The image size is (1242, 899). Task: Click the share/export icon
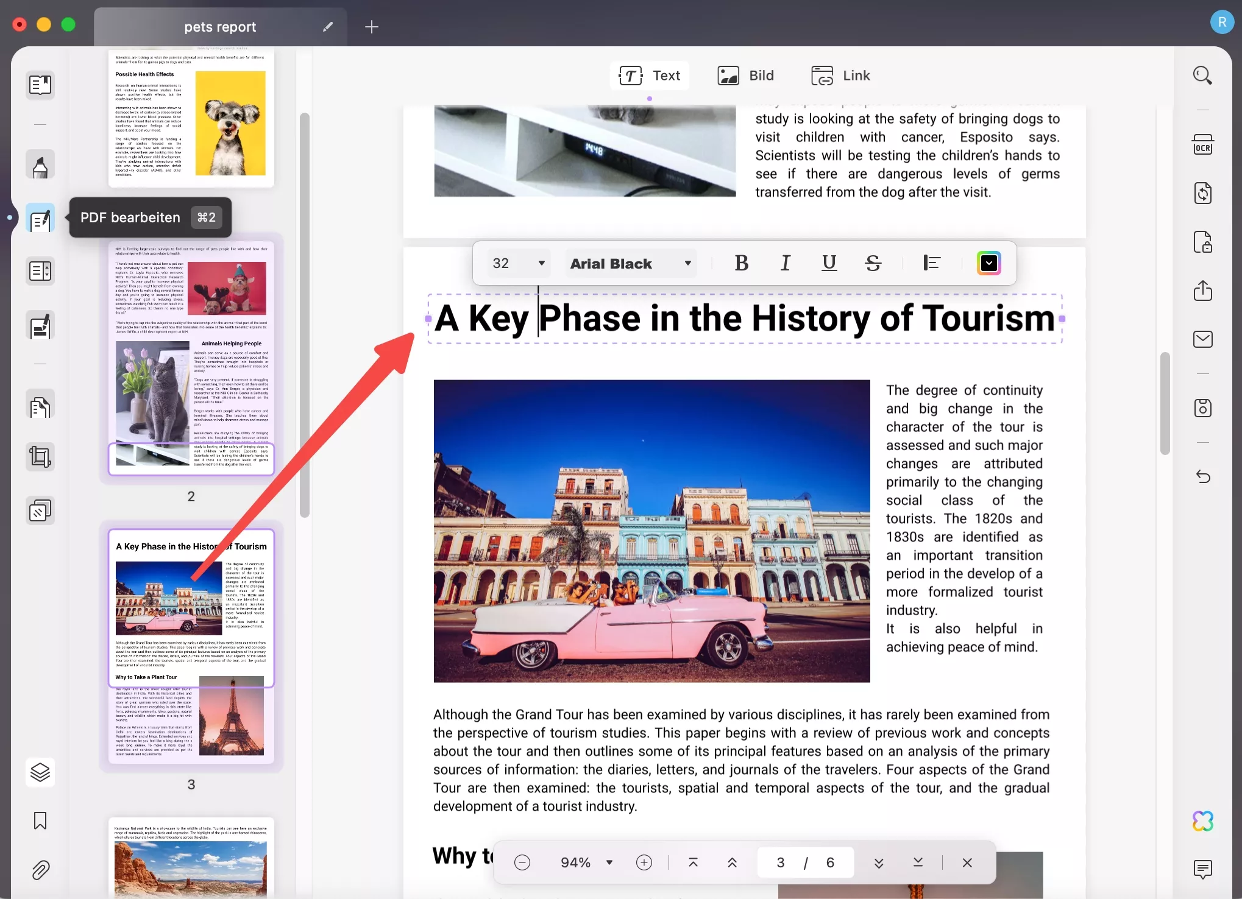pos(1202,291)
